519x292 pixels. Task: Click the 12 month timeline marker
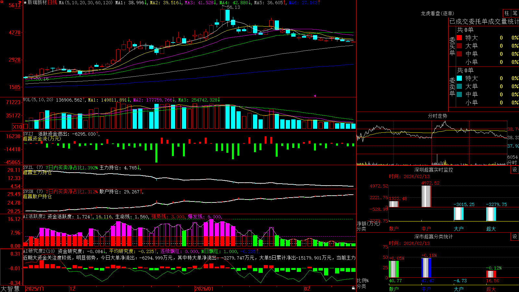[x=73, y=289]
